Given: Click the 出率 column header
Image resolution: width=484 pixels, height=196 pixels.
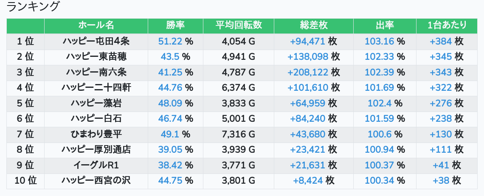Looking at the screenshot, I should coord(385,25).
